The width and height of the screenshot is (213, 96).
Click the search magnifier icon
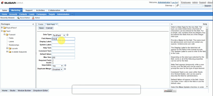(x=177, y=5)
